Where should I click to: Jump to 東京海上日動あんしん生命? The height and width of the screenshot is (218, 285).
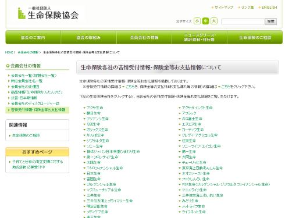(202, 168)
